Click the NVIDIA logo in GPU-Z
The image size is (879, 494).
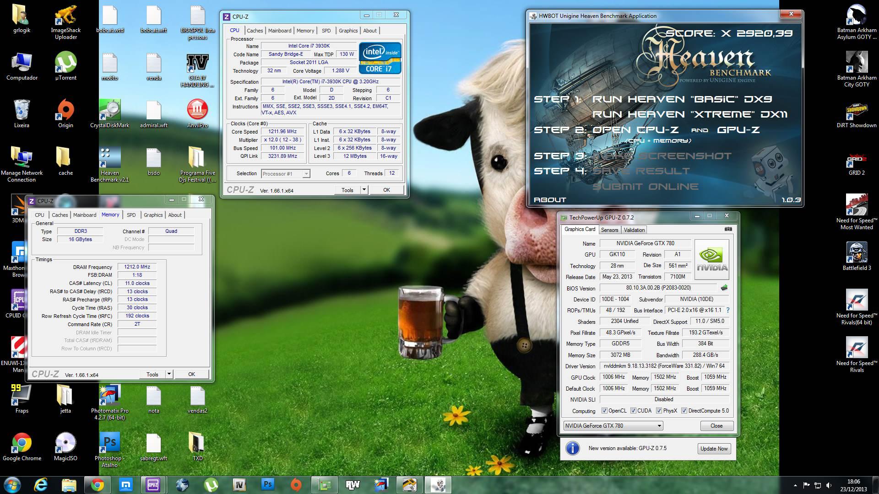[x=711, y=259]
